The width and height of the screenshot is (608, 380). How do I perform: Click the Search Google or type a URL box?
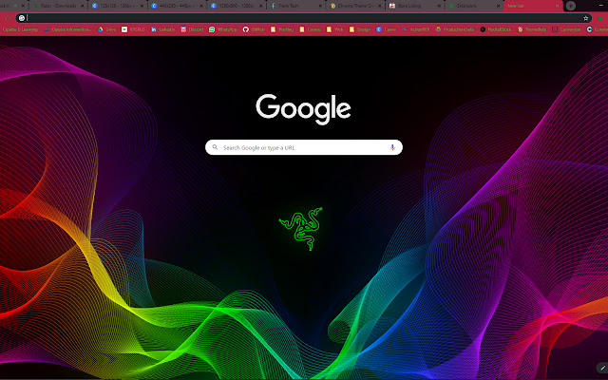click(x=304, y=147)
